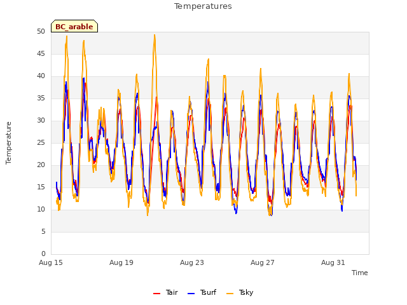Click the 30 y-axis tick label

tap(41, 120)
